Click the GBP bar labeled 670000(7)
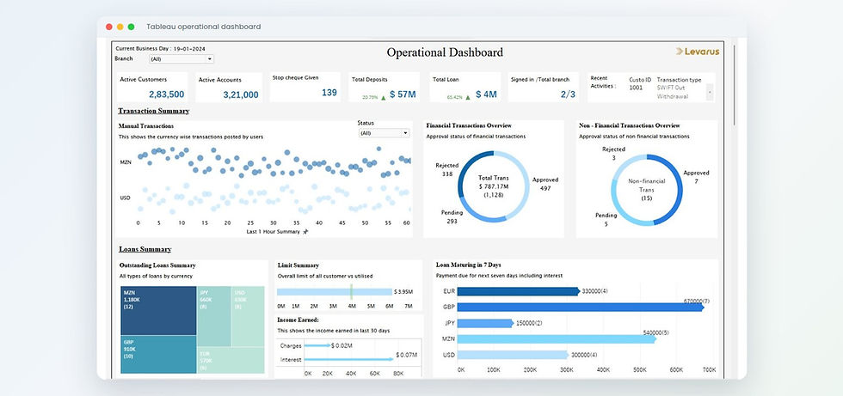This screenshot has width=843, height=396. point(581,308)
